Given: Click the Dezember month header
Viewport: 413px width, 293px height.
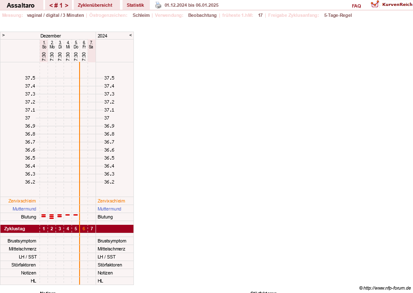Looking at the screenshot, I should click(x=51, y=36).
